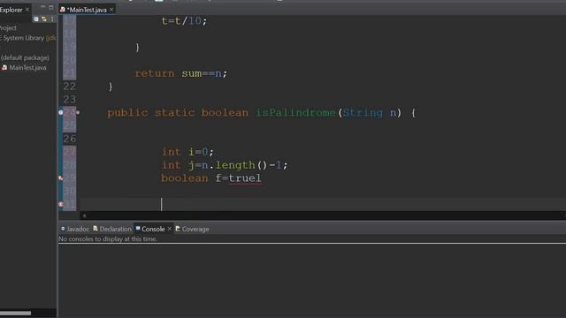Close the Package Explorer tab
The image size is (566, 318).
tap(27, 10)
